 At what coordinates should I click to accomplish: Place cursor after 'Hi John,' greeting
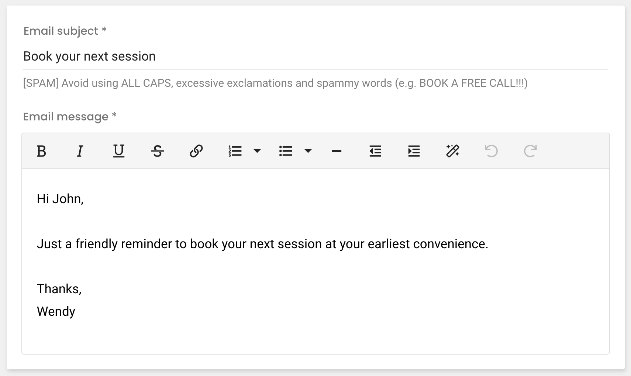point(84,199)
